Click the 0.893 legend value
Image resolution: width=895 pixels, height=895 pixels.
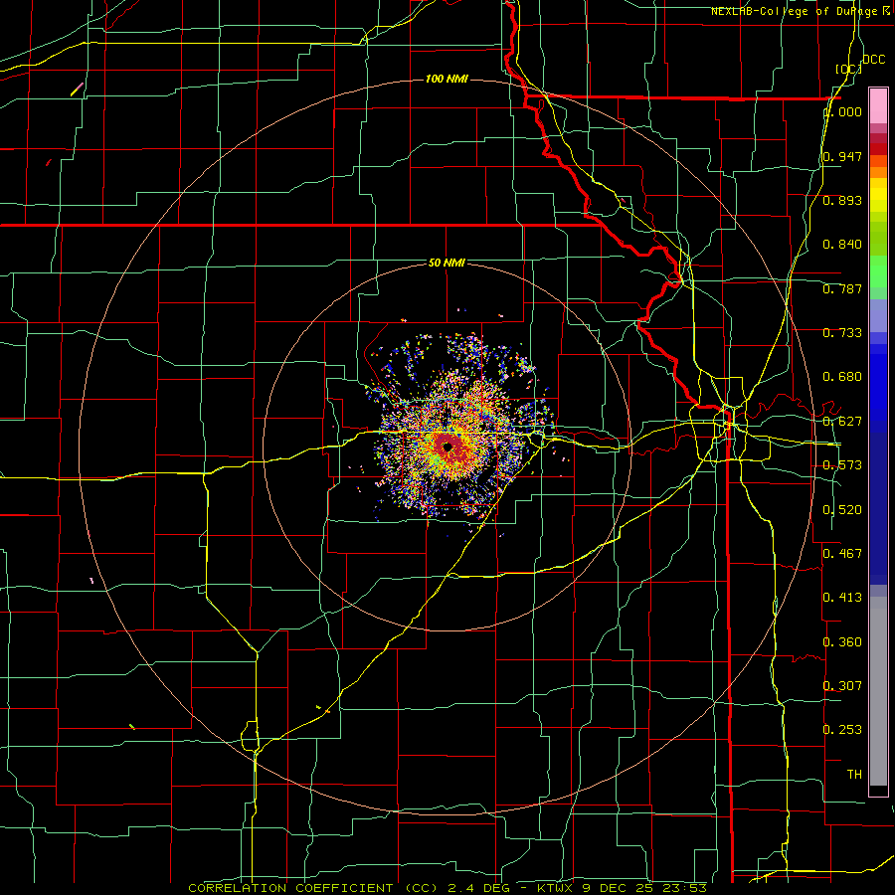[842, 200]
